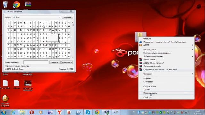
Task: Select the $ character in the grid
Action: point(18,23)
